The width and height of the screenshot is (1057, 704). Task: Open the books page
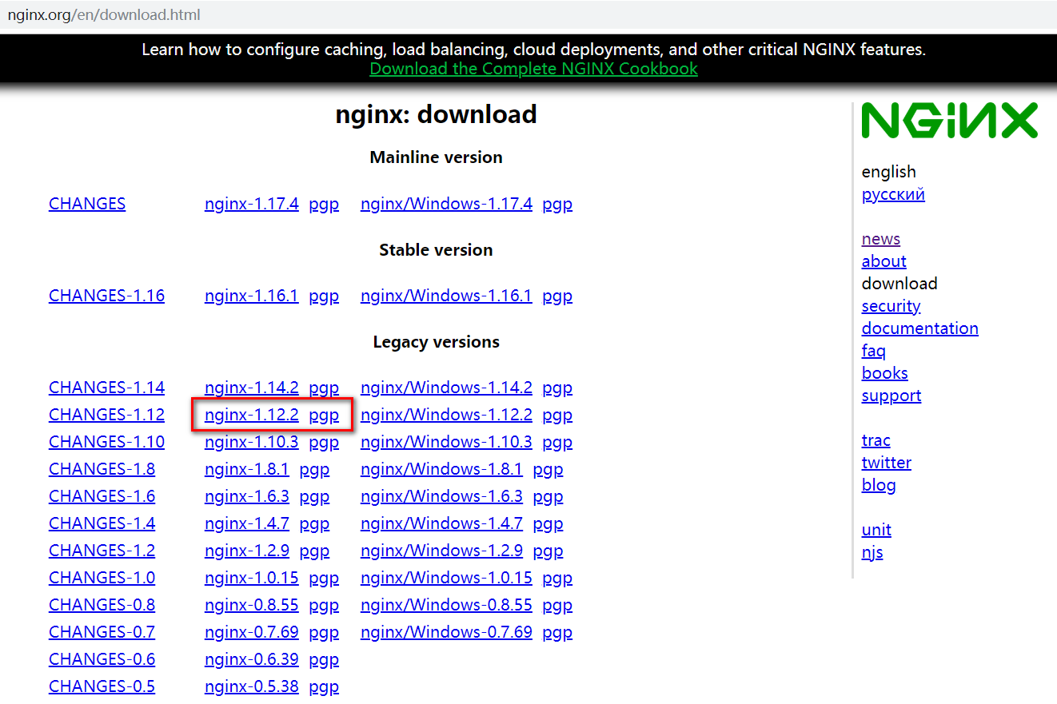[x=885, y=373]
